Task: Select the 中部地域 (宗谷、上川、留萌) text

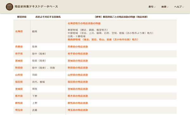Action: coord(111,33)
